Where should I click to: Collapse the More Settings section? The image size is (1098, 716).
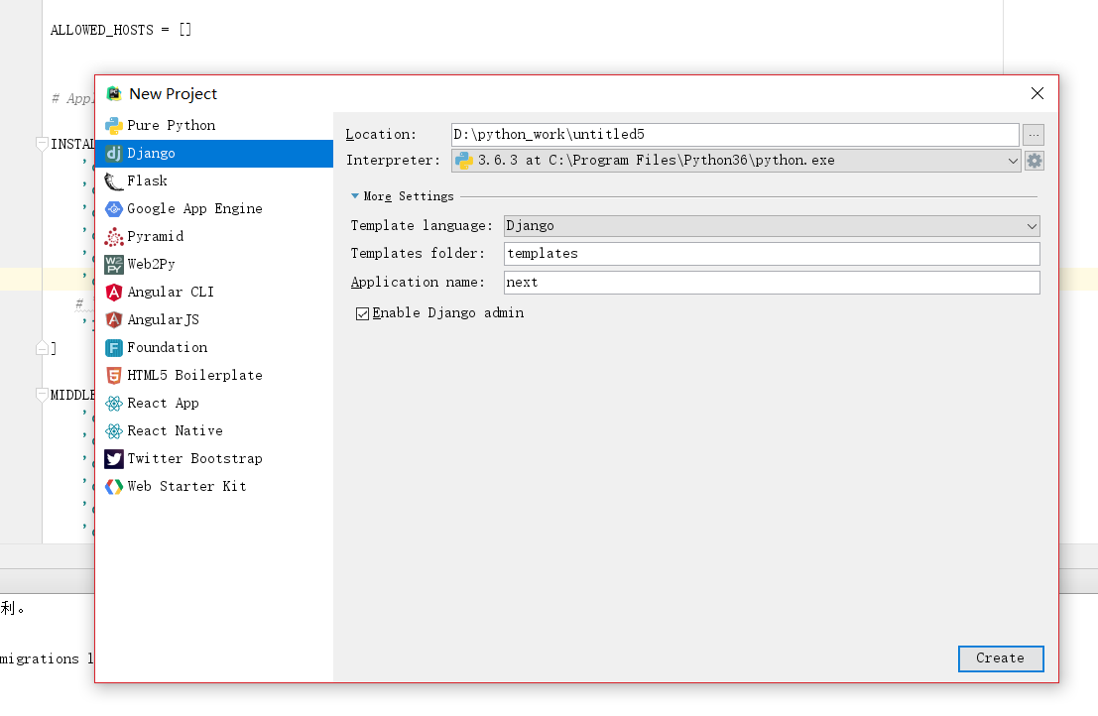click(x=355, y=196)
